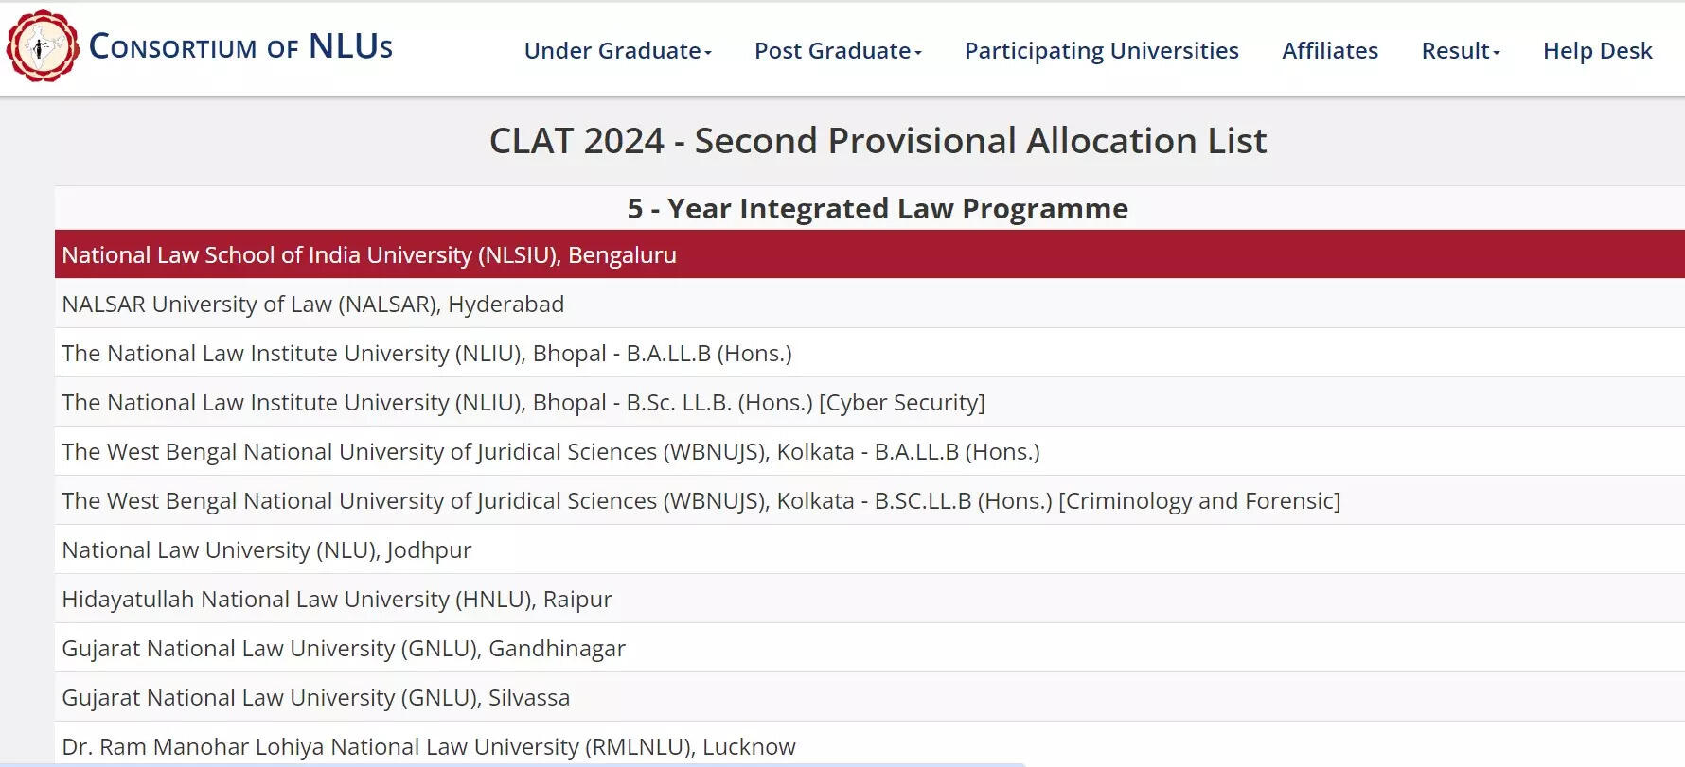Open NLIU Bhopal Cyber Security programme list
The height and width of the screenshot is (767, 1685).
[x=870, y=402]
